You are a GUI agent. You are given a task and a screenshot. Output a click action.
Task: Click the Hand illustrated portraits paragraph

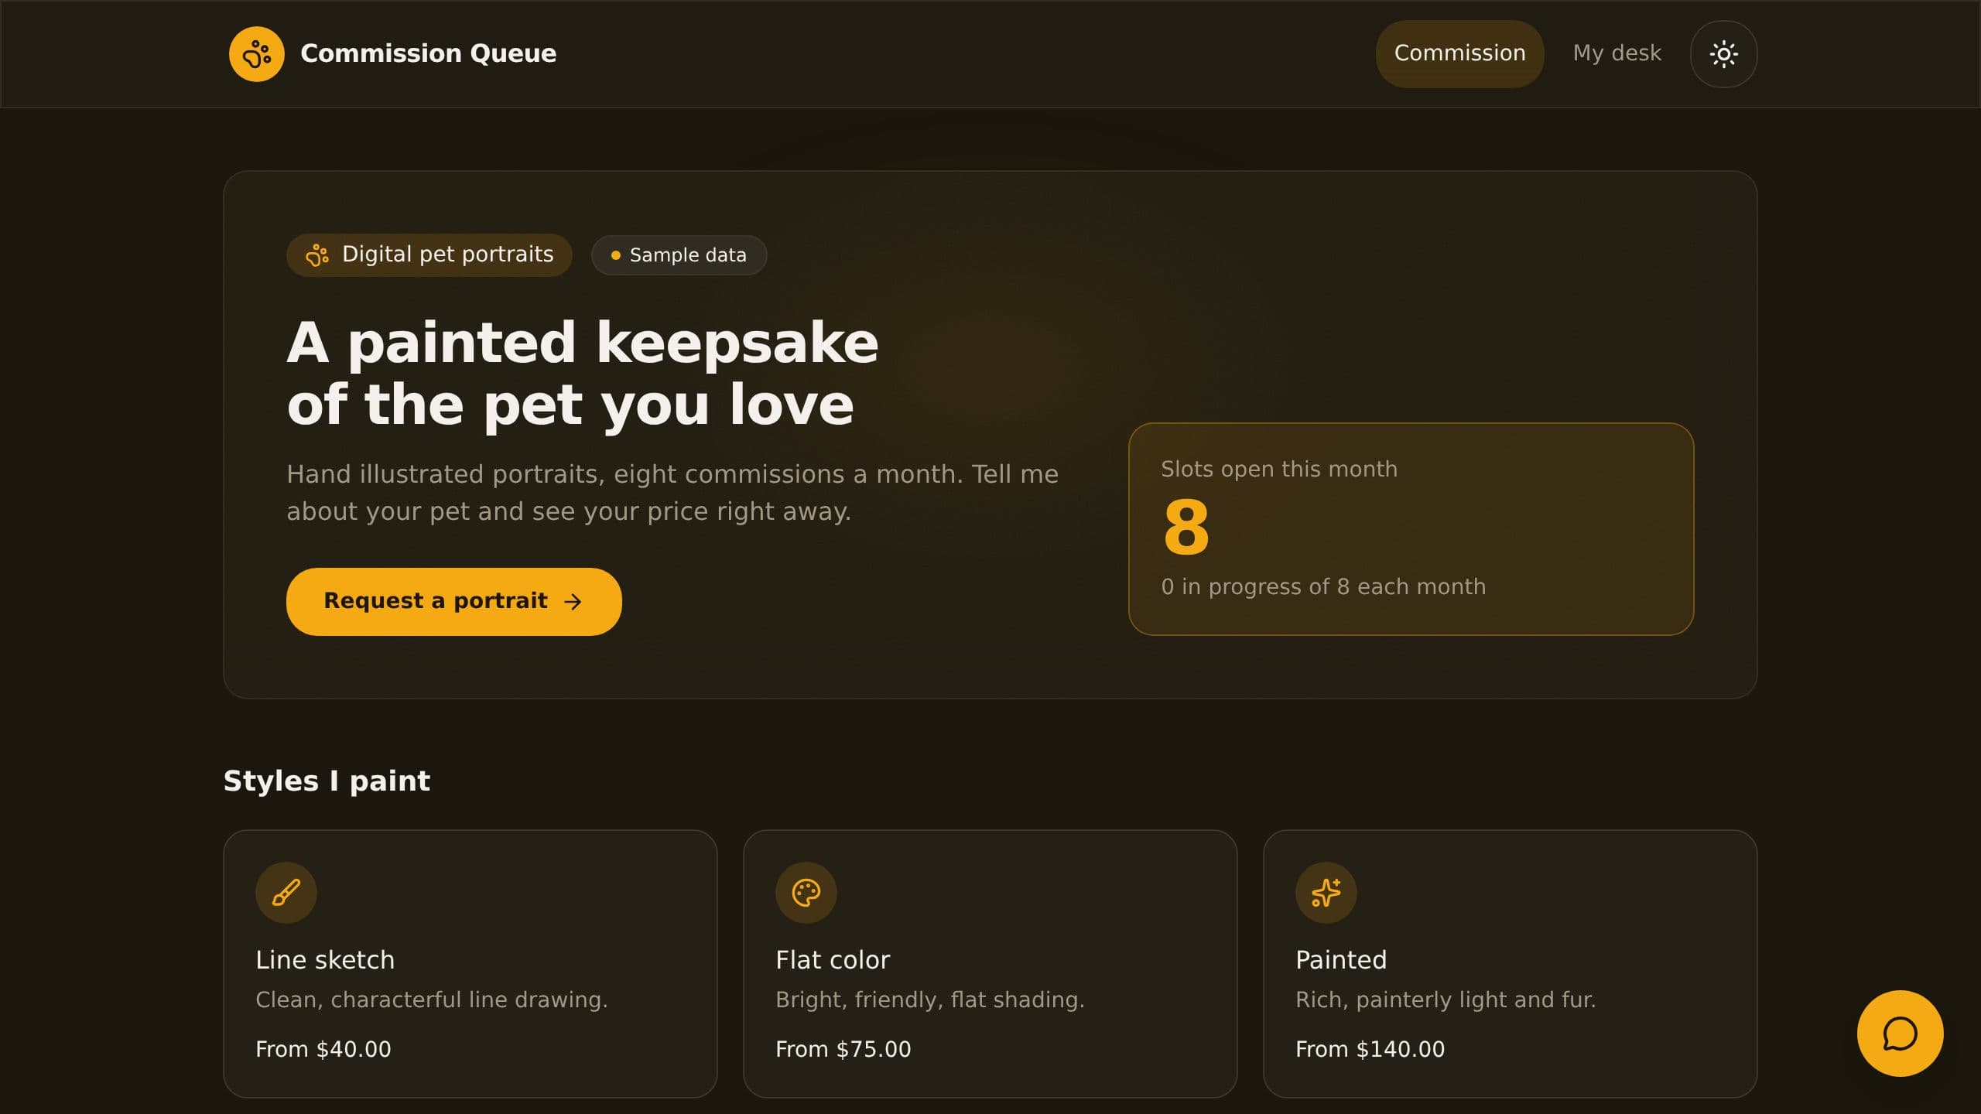[672, 493]
